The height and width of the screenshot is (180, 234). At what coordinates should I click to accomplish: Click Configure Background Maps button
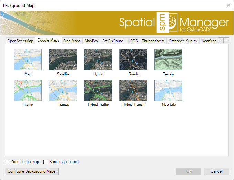[x=32, y=171]
